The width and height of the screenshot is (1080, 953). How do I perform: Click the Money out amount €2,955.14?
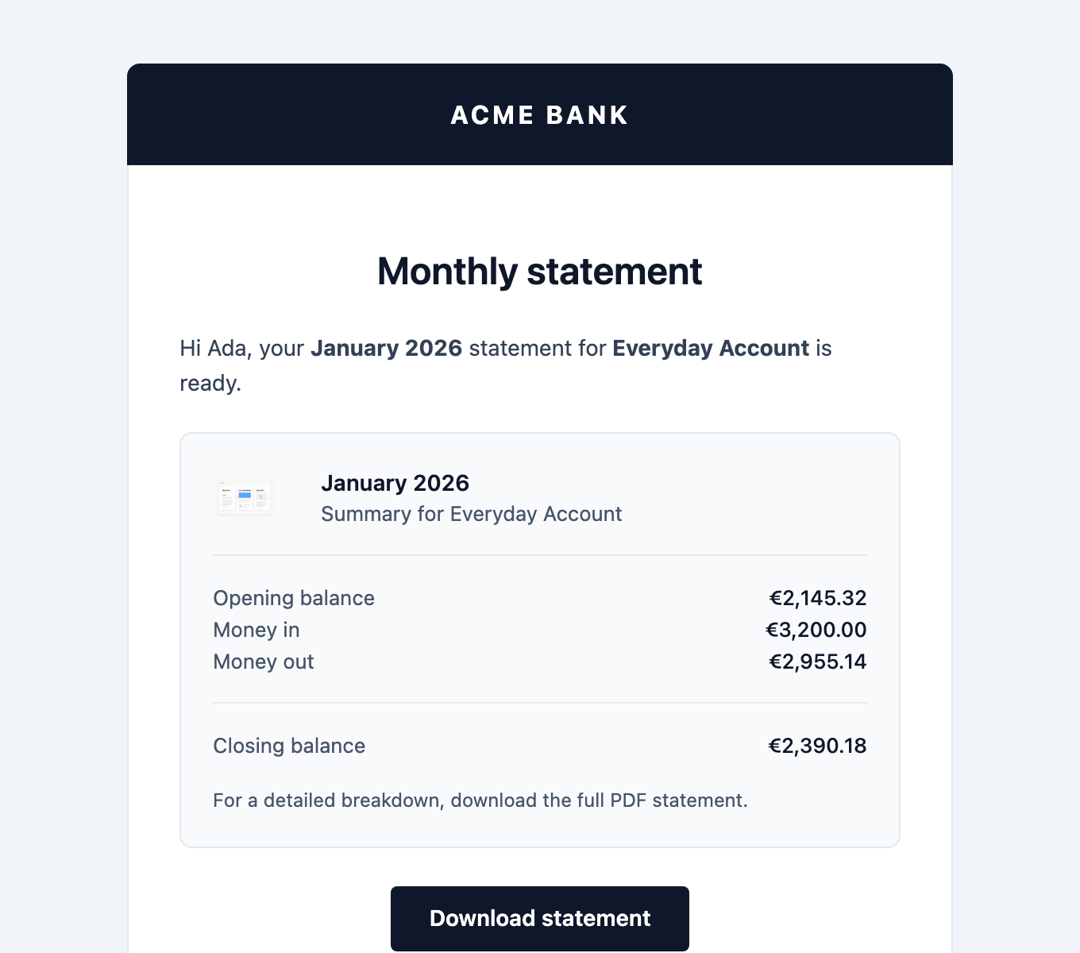(x=818, y=662)
